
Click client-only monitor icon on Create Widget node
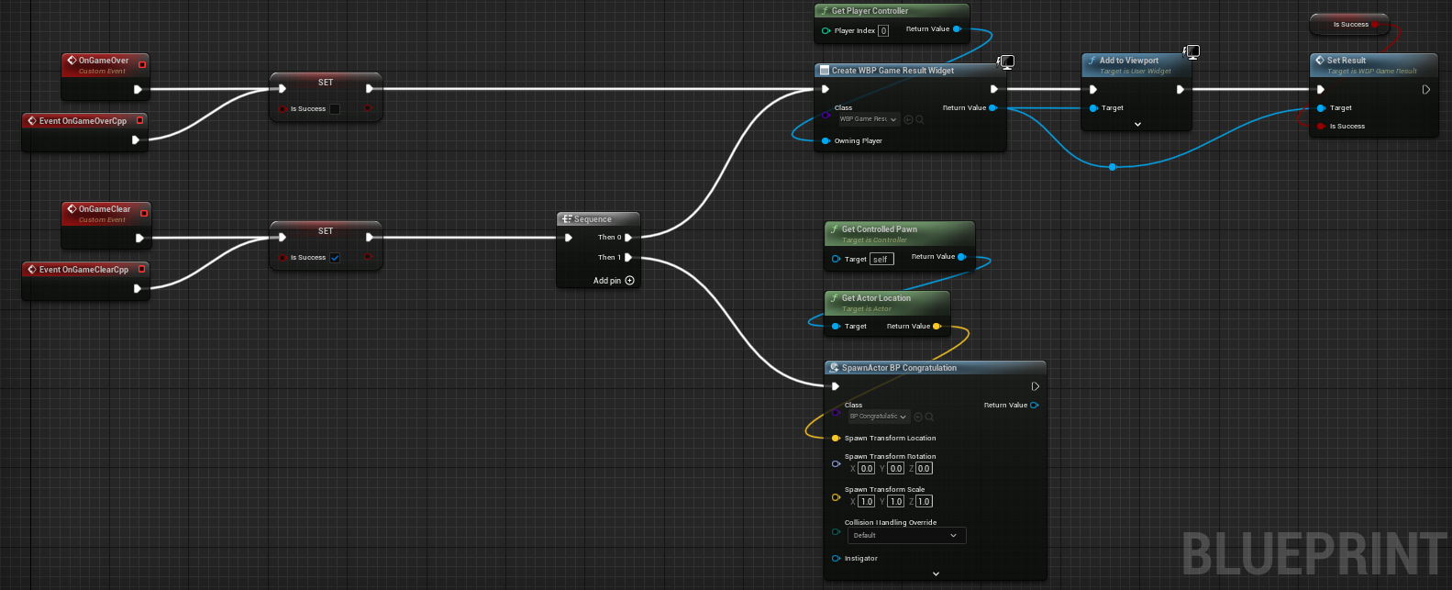click(x=1006, y=62)
